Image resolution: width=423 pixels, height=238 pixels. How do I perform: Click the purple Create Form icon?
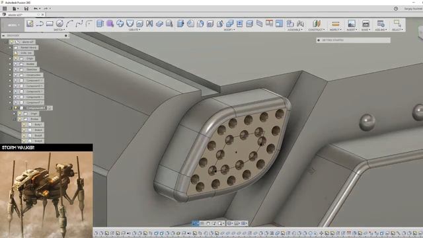[110, 24]
